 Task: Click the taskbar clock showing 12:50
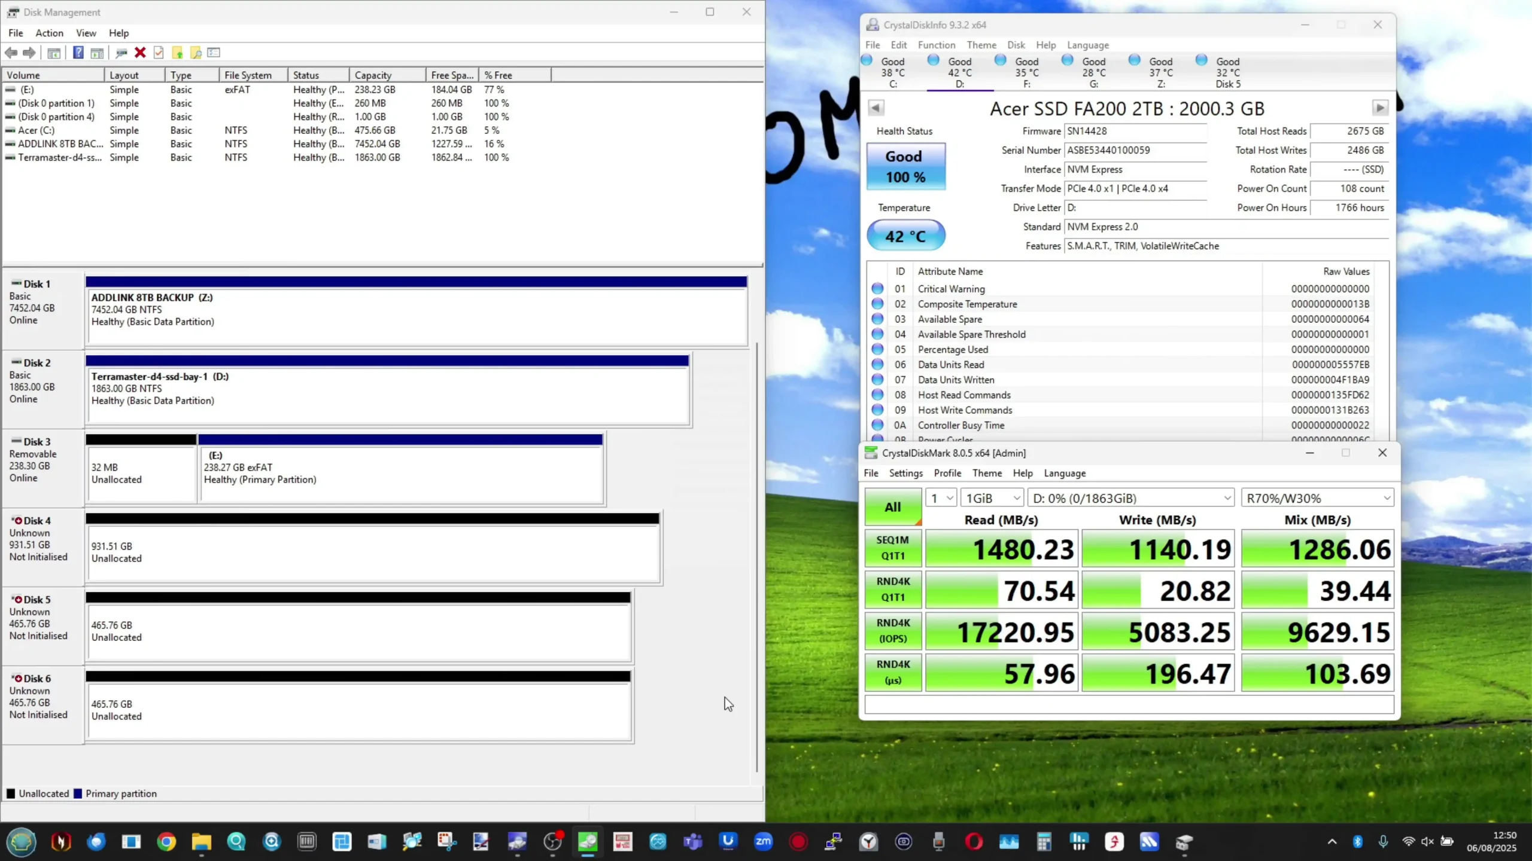point(1491,841)
